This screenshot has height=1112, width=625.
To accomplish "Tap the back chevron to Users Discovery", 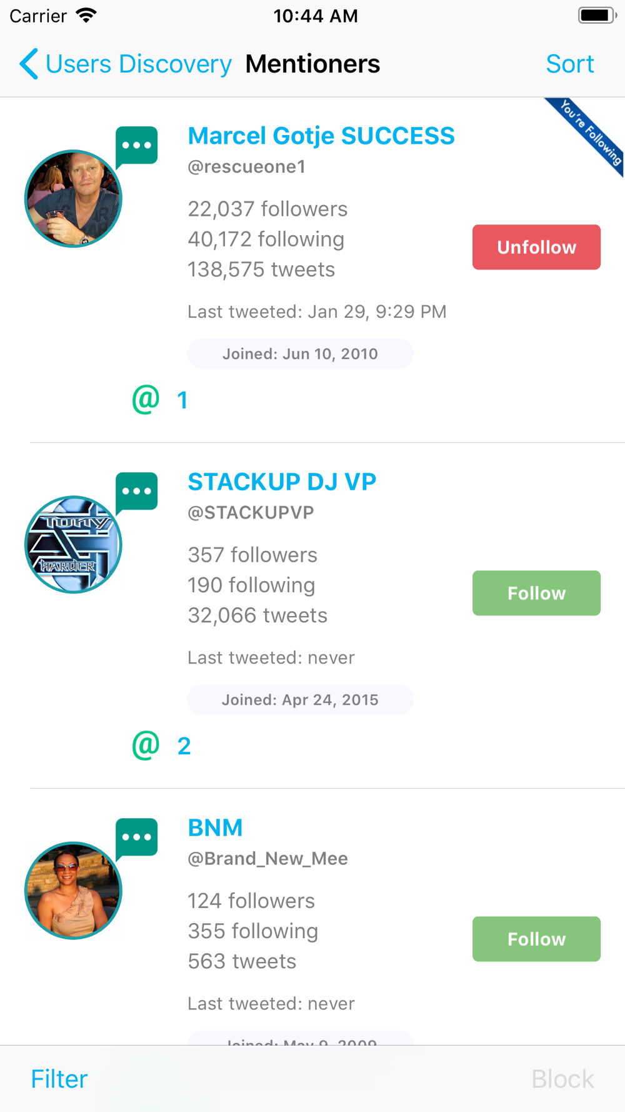I will click(29, 64).
